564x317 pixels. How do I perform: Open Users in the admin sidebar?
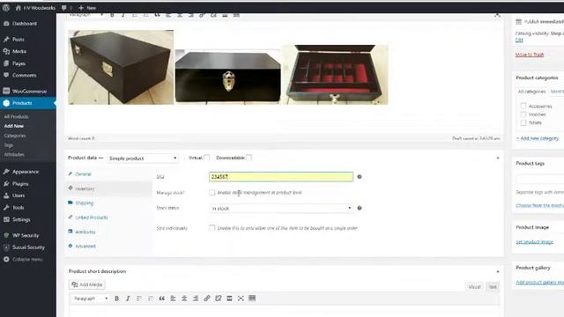pos(19,195)
